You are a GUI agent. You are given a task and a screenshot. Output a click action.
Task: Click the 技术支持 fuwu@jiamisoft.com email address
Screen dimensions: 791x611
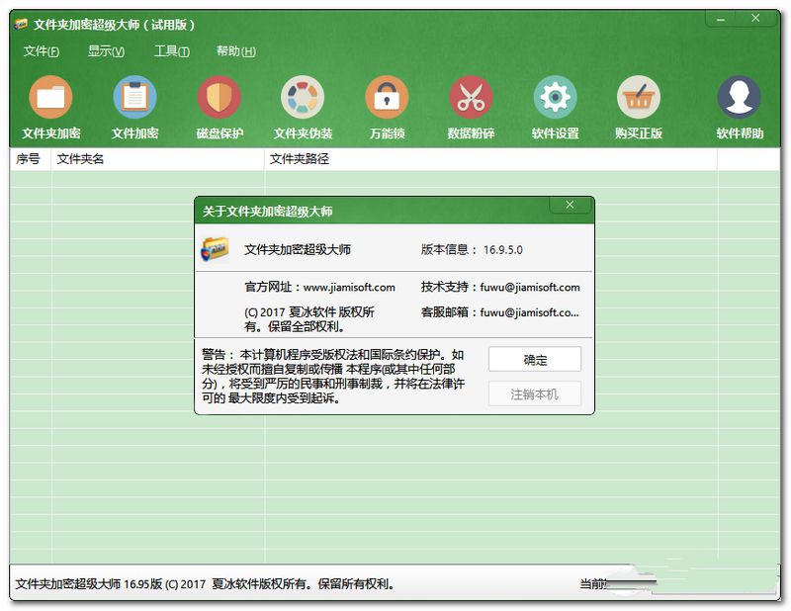pyautogui.click(x=530, y=288)
